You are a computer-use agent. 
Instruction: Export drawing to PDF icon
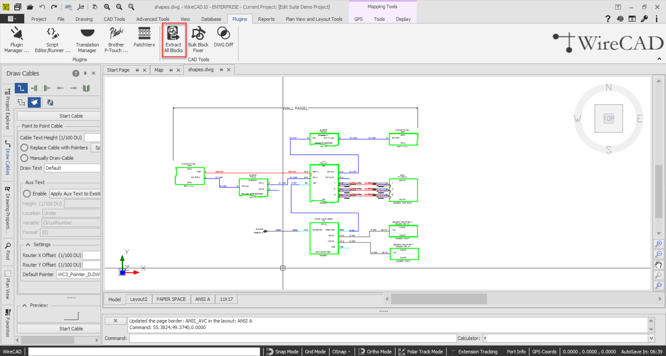(x=80, y=7)
